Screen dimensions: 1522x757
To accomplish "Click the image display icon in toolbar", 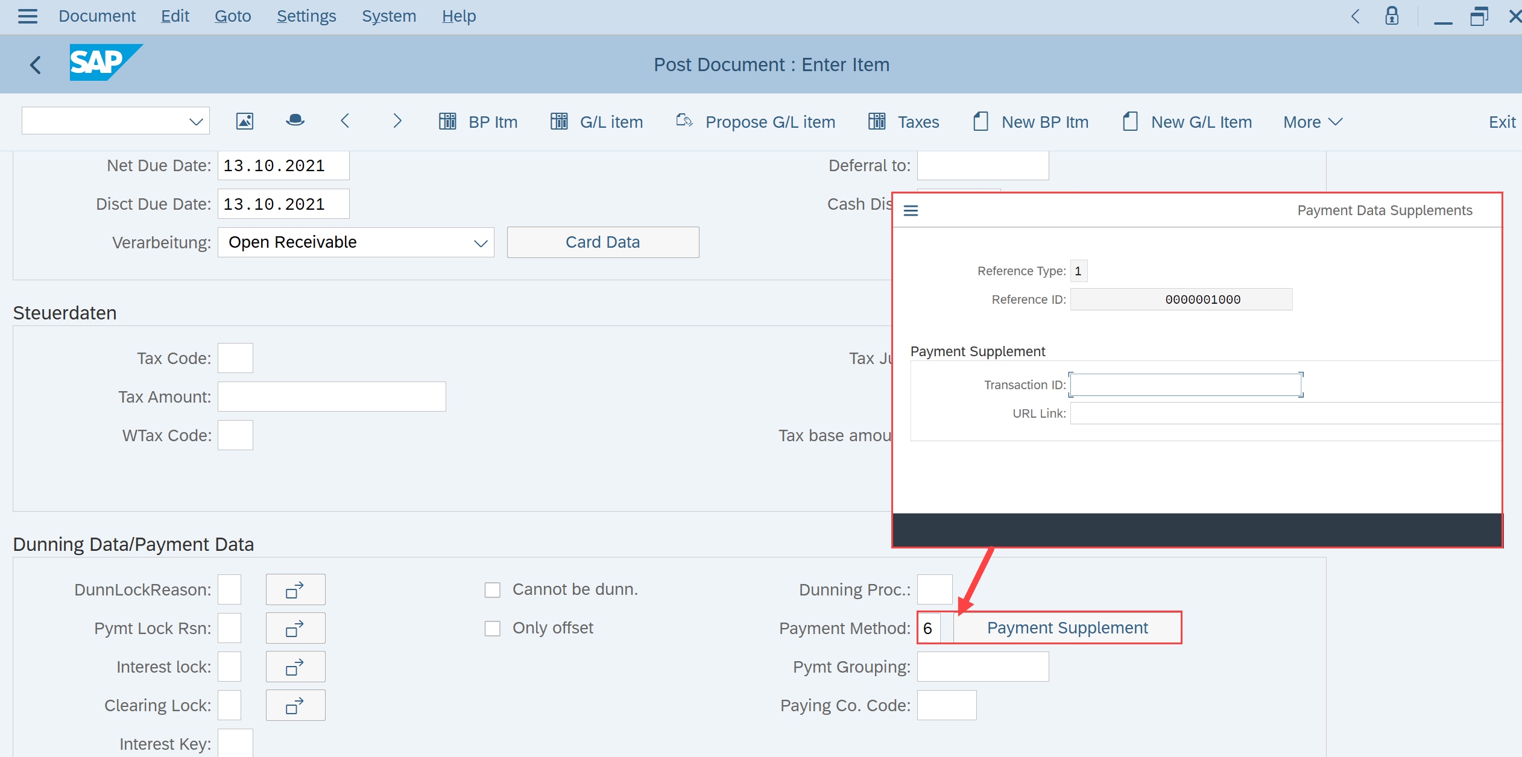I will [x=244, y=122].
